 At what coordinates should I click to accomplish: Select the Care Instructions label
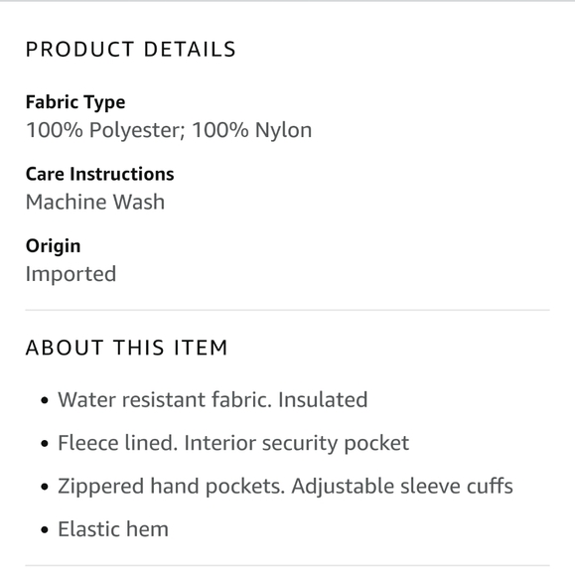pyautogui.click(x=99, y=174)
